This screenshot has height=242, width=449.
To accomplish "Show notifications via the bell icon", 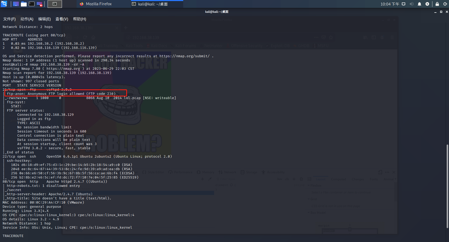I will click(419, 4).
